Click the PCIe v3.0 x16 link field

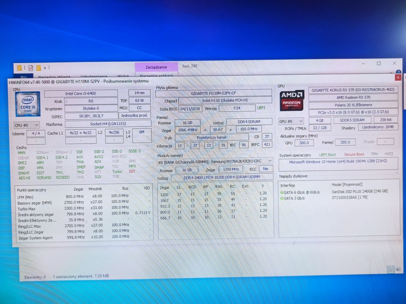[x=353, y=112]
